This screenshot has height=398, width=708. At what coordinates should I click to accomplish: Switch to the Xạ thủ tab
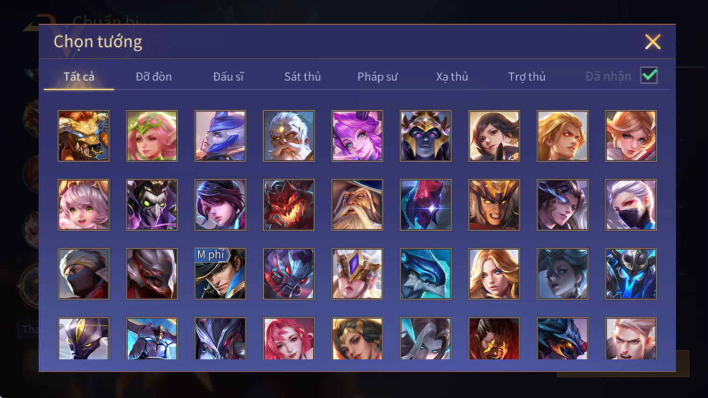click(452, 77)
